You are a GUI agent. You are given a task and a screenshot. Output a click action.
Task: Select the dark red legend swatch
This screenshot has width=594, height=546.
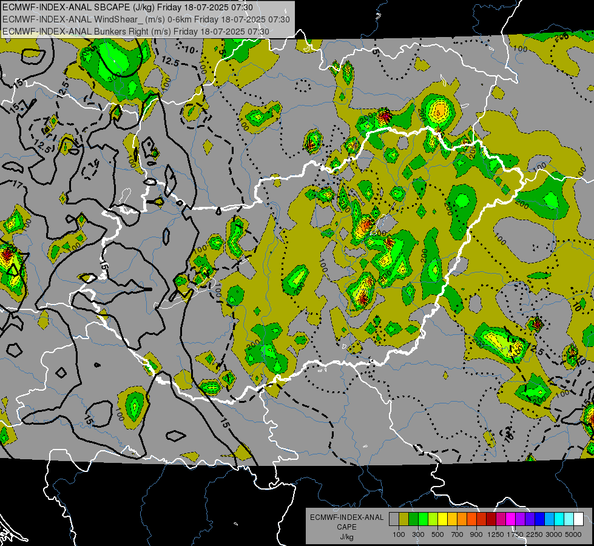coord(491,519)
